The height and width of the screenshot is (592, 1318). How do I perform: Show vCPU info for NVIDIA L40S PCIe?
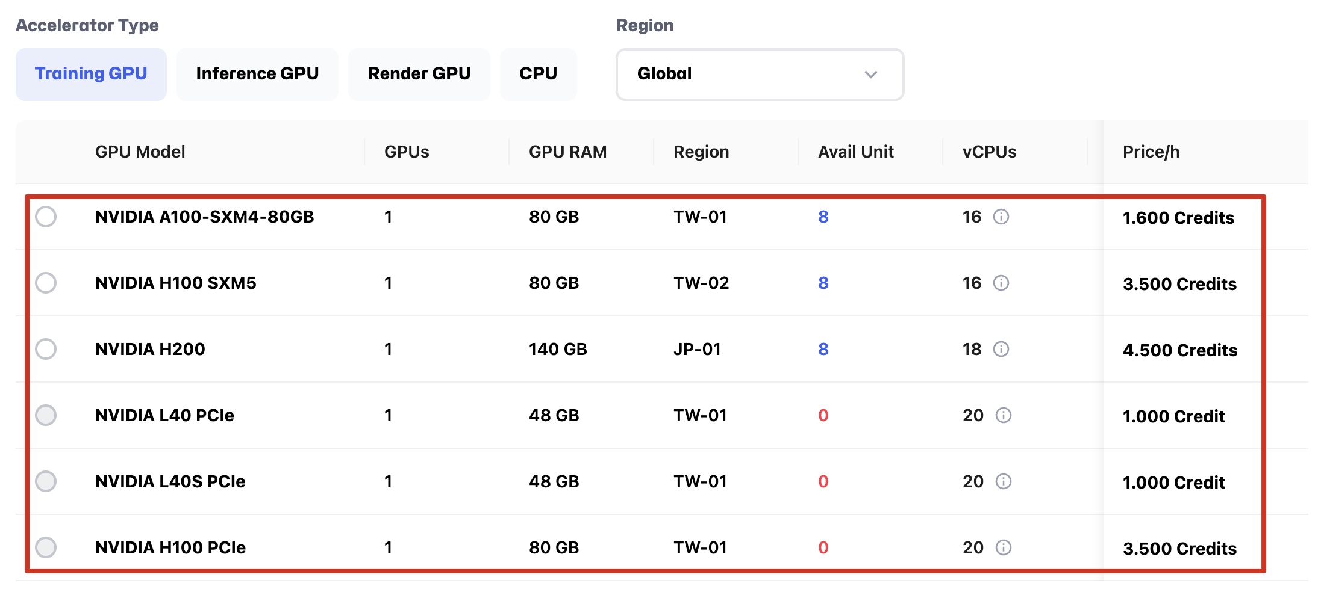pos(1003,481)
